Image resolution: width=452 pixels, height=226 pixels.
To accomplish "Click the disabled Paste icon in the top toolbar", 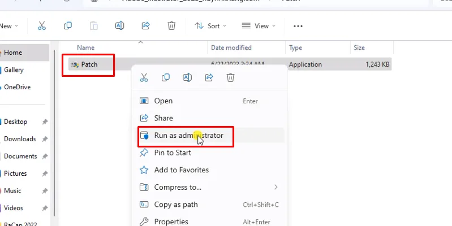I will [x=94, y=26].
